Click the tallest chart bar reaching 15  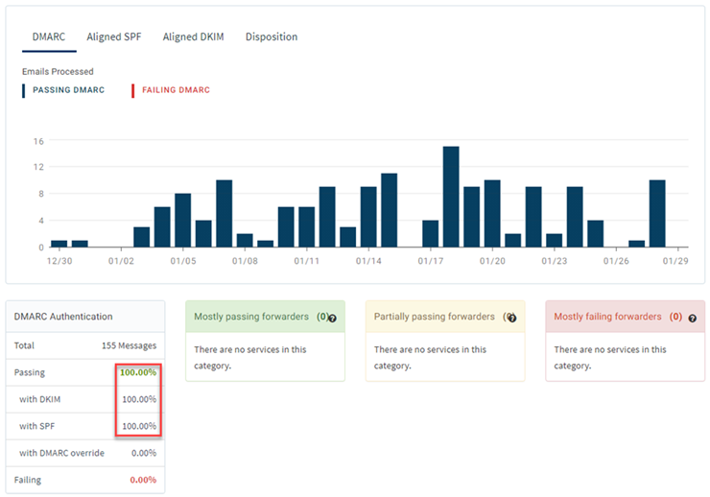click(x=451, y=197)
